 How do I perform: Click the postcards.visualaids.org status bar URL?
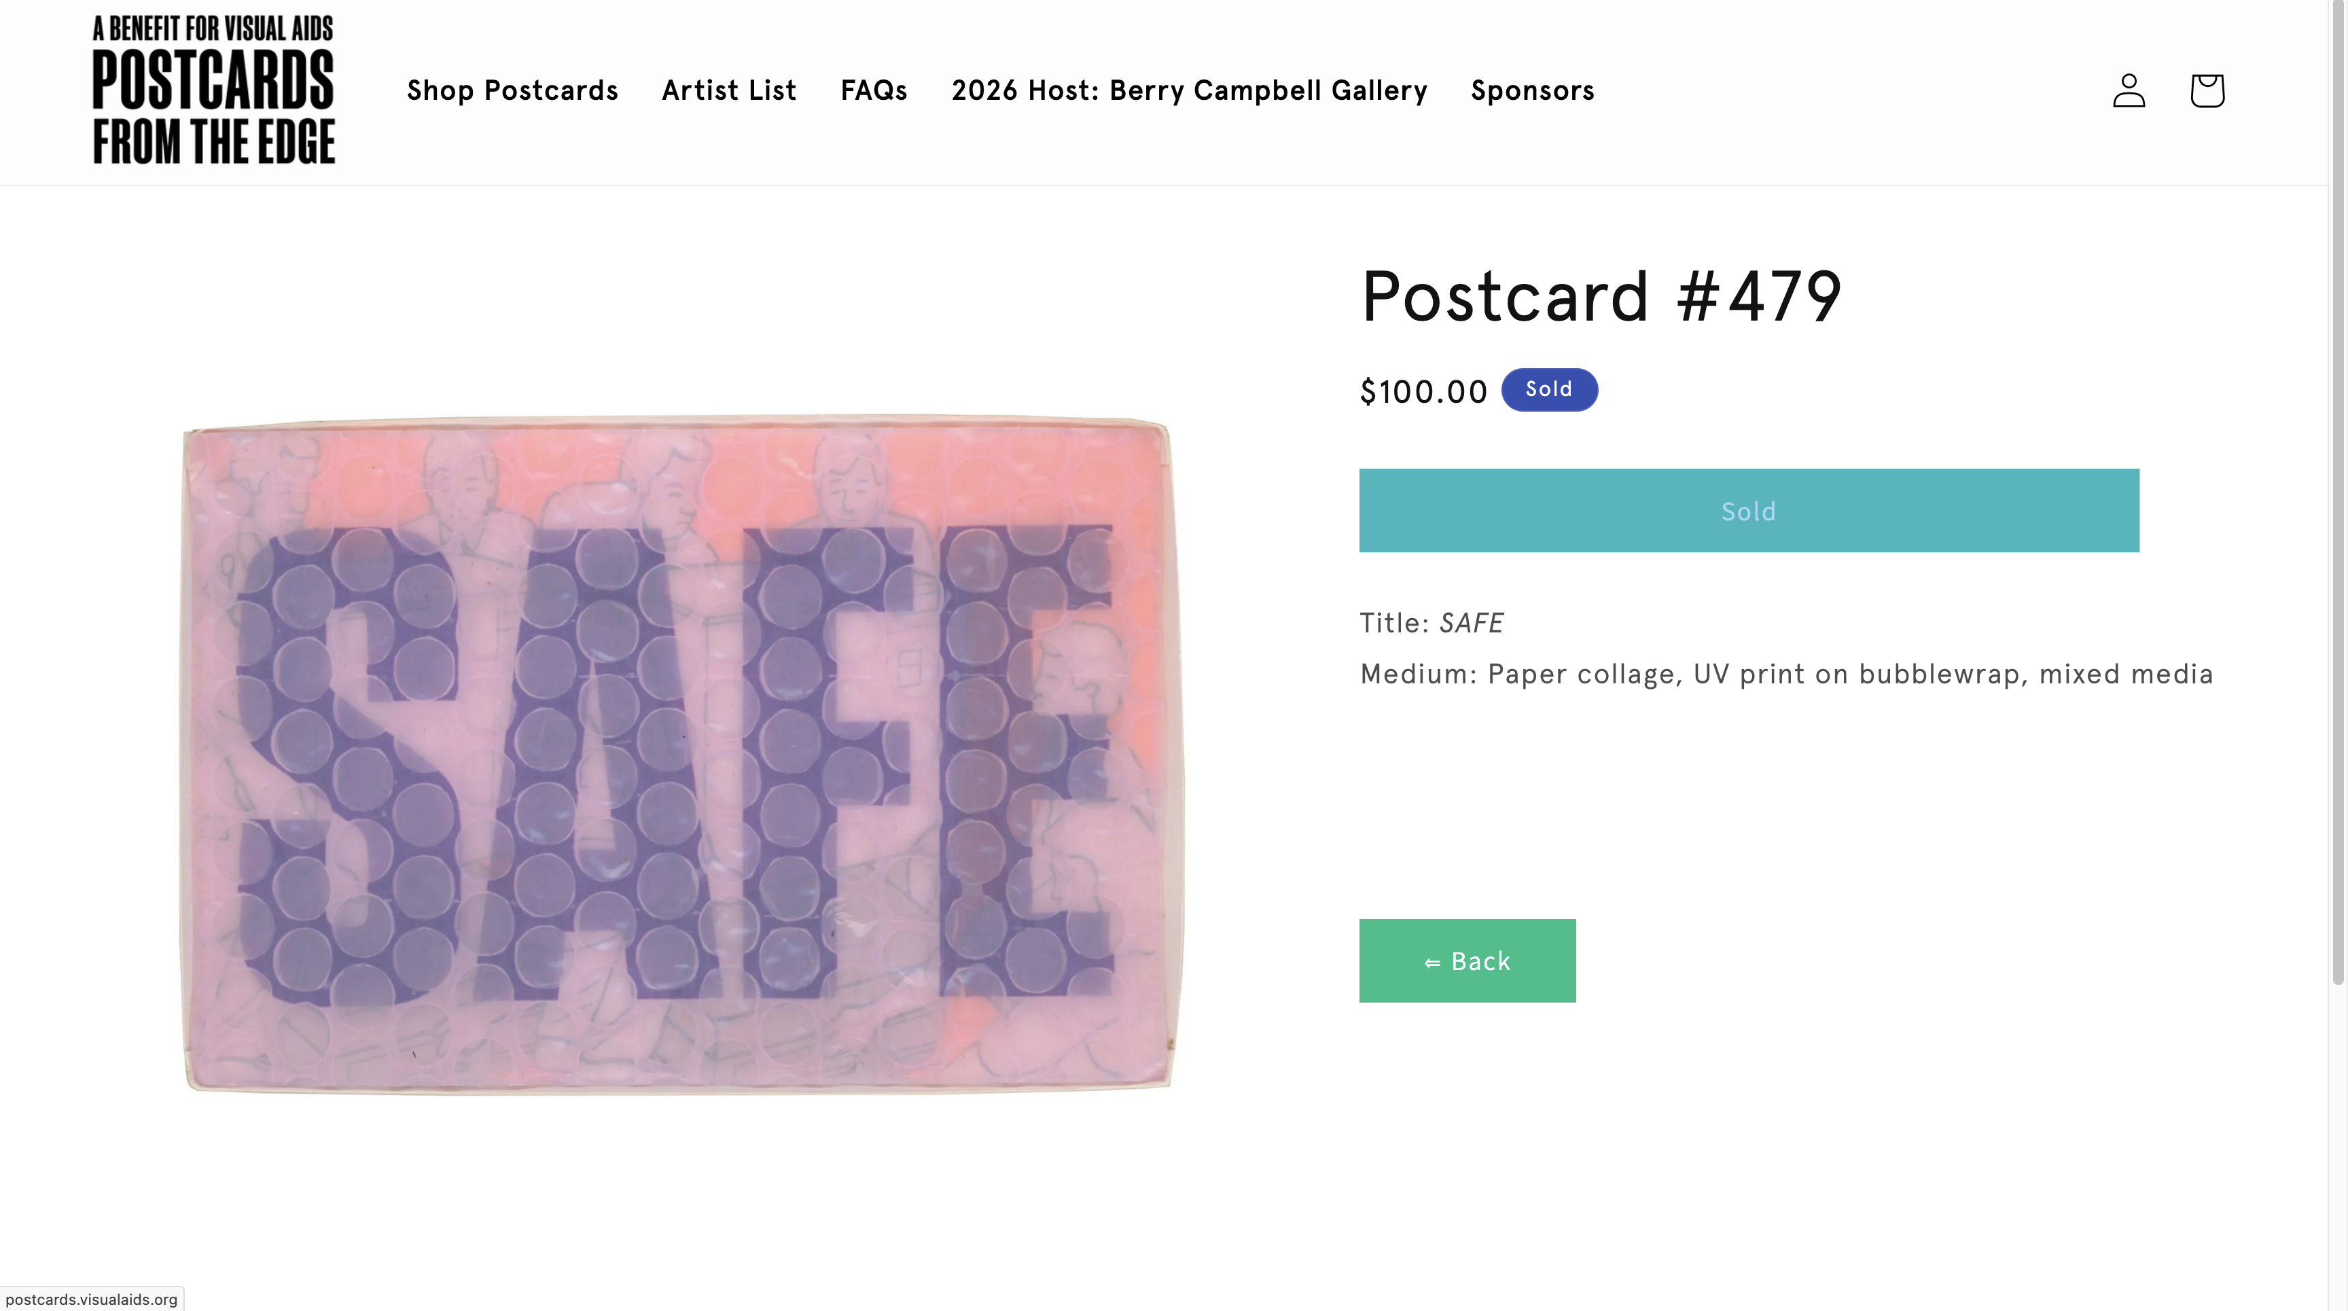tap(91, 1299)
